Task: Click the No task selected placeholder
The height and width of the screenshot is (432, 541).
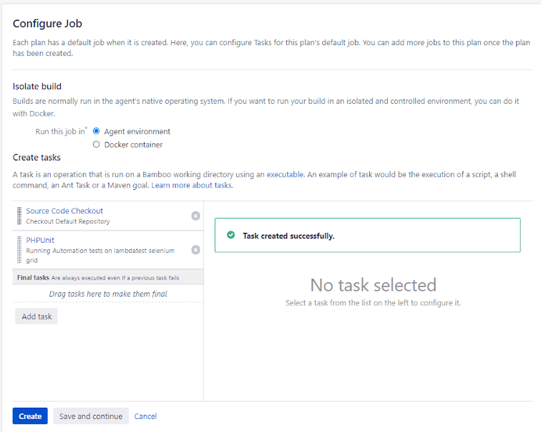Action: coord(373,285)
